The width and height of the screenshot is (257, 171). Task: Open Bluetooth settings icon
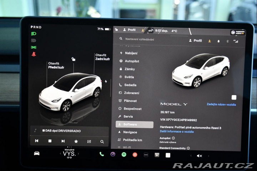[x=227, y=41]
